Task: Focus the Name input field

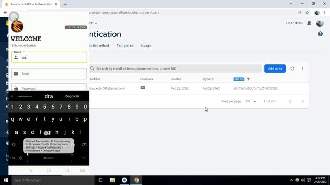Action: (x=49, y=57)
